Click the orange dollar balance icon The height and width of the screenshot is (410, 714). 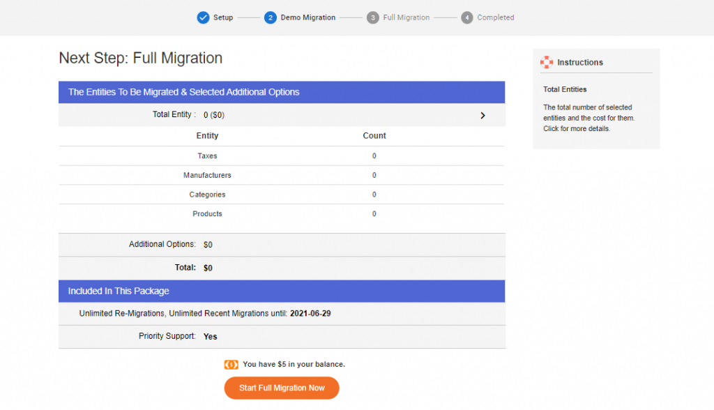click(232, 363)
